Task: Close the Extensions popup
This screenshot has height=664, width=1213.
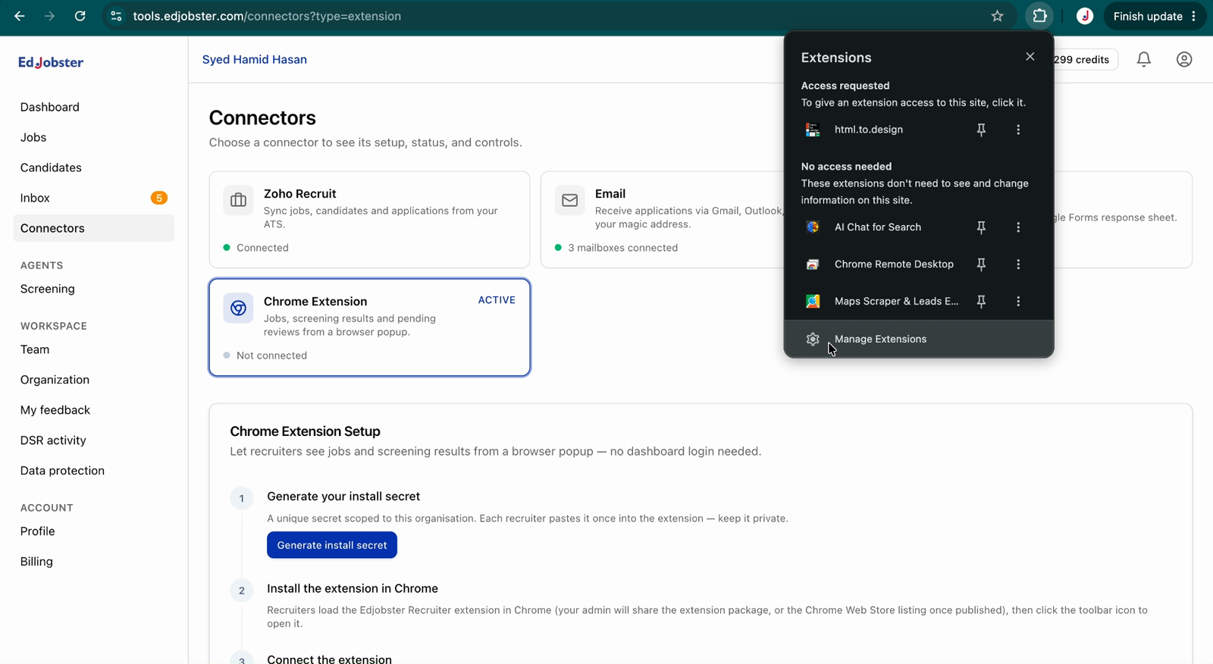Action: coord(1030,57)
